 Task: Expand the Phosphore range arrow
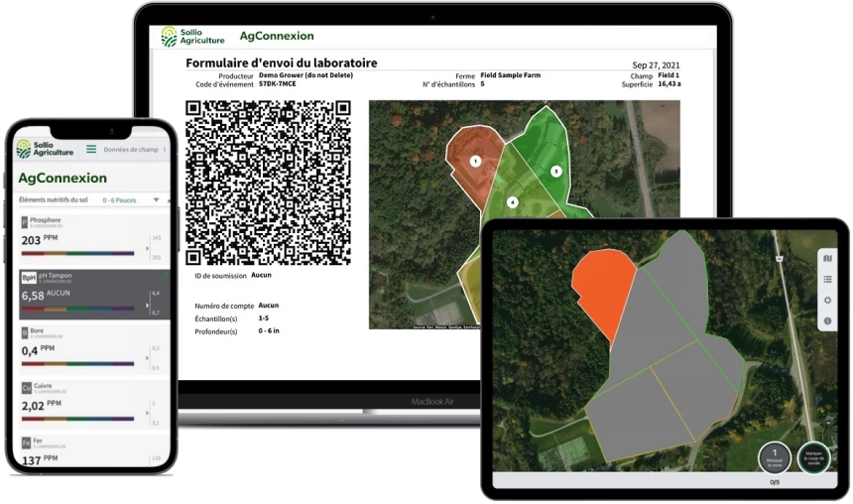(x=148, y=249)
